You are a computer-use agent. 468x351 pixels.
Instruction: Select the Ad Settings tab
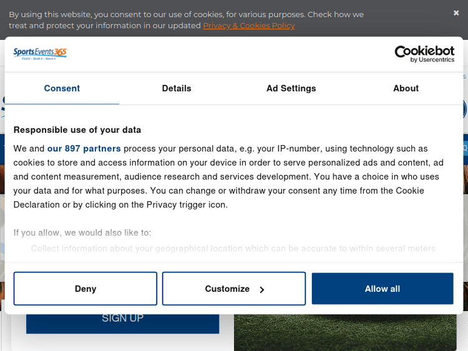coord(291,89)
